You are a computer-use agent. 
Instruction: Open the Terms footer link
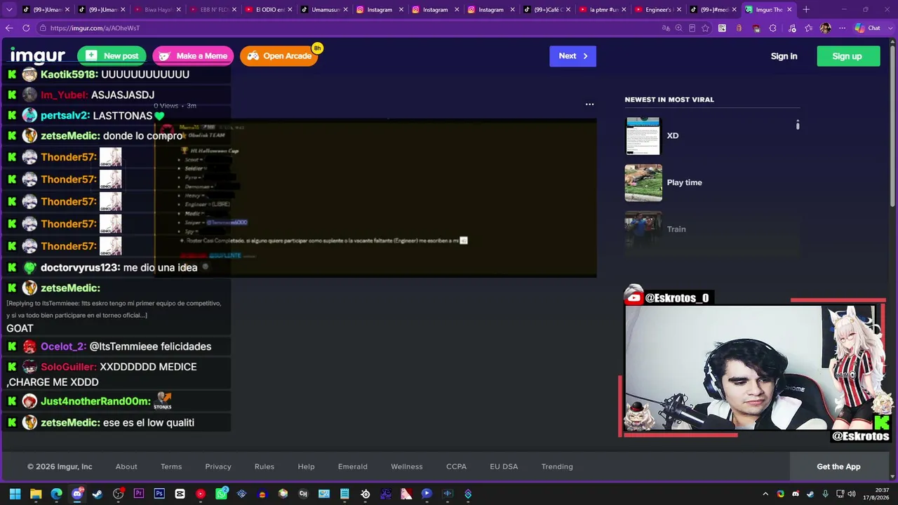tap(171, 466)
